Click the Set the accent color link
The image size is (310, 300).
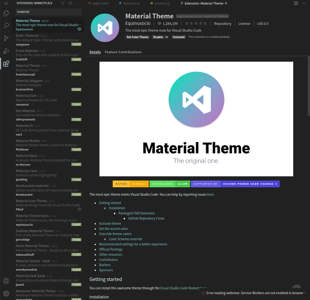(113, 229)
